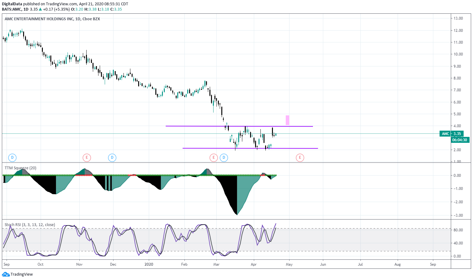Screen dimensions: 473x280
Task: Click the Feb label on time axis
Action: (x=184, y=264)
